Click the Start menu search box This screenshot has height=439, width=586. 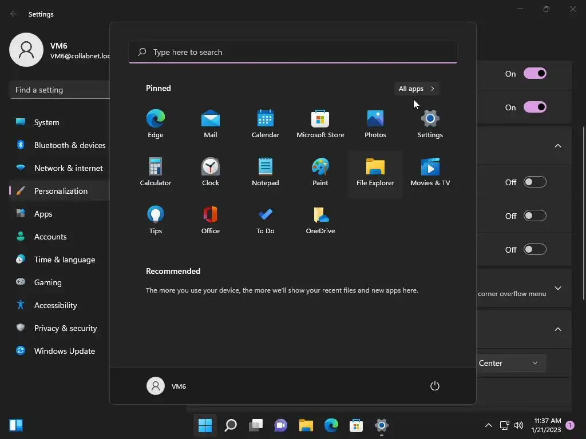click(x=293, y=52)
